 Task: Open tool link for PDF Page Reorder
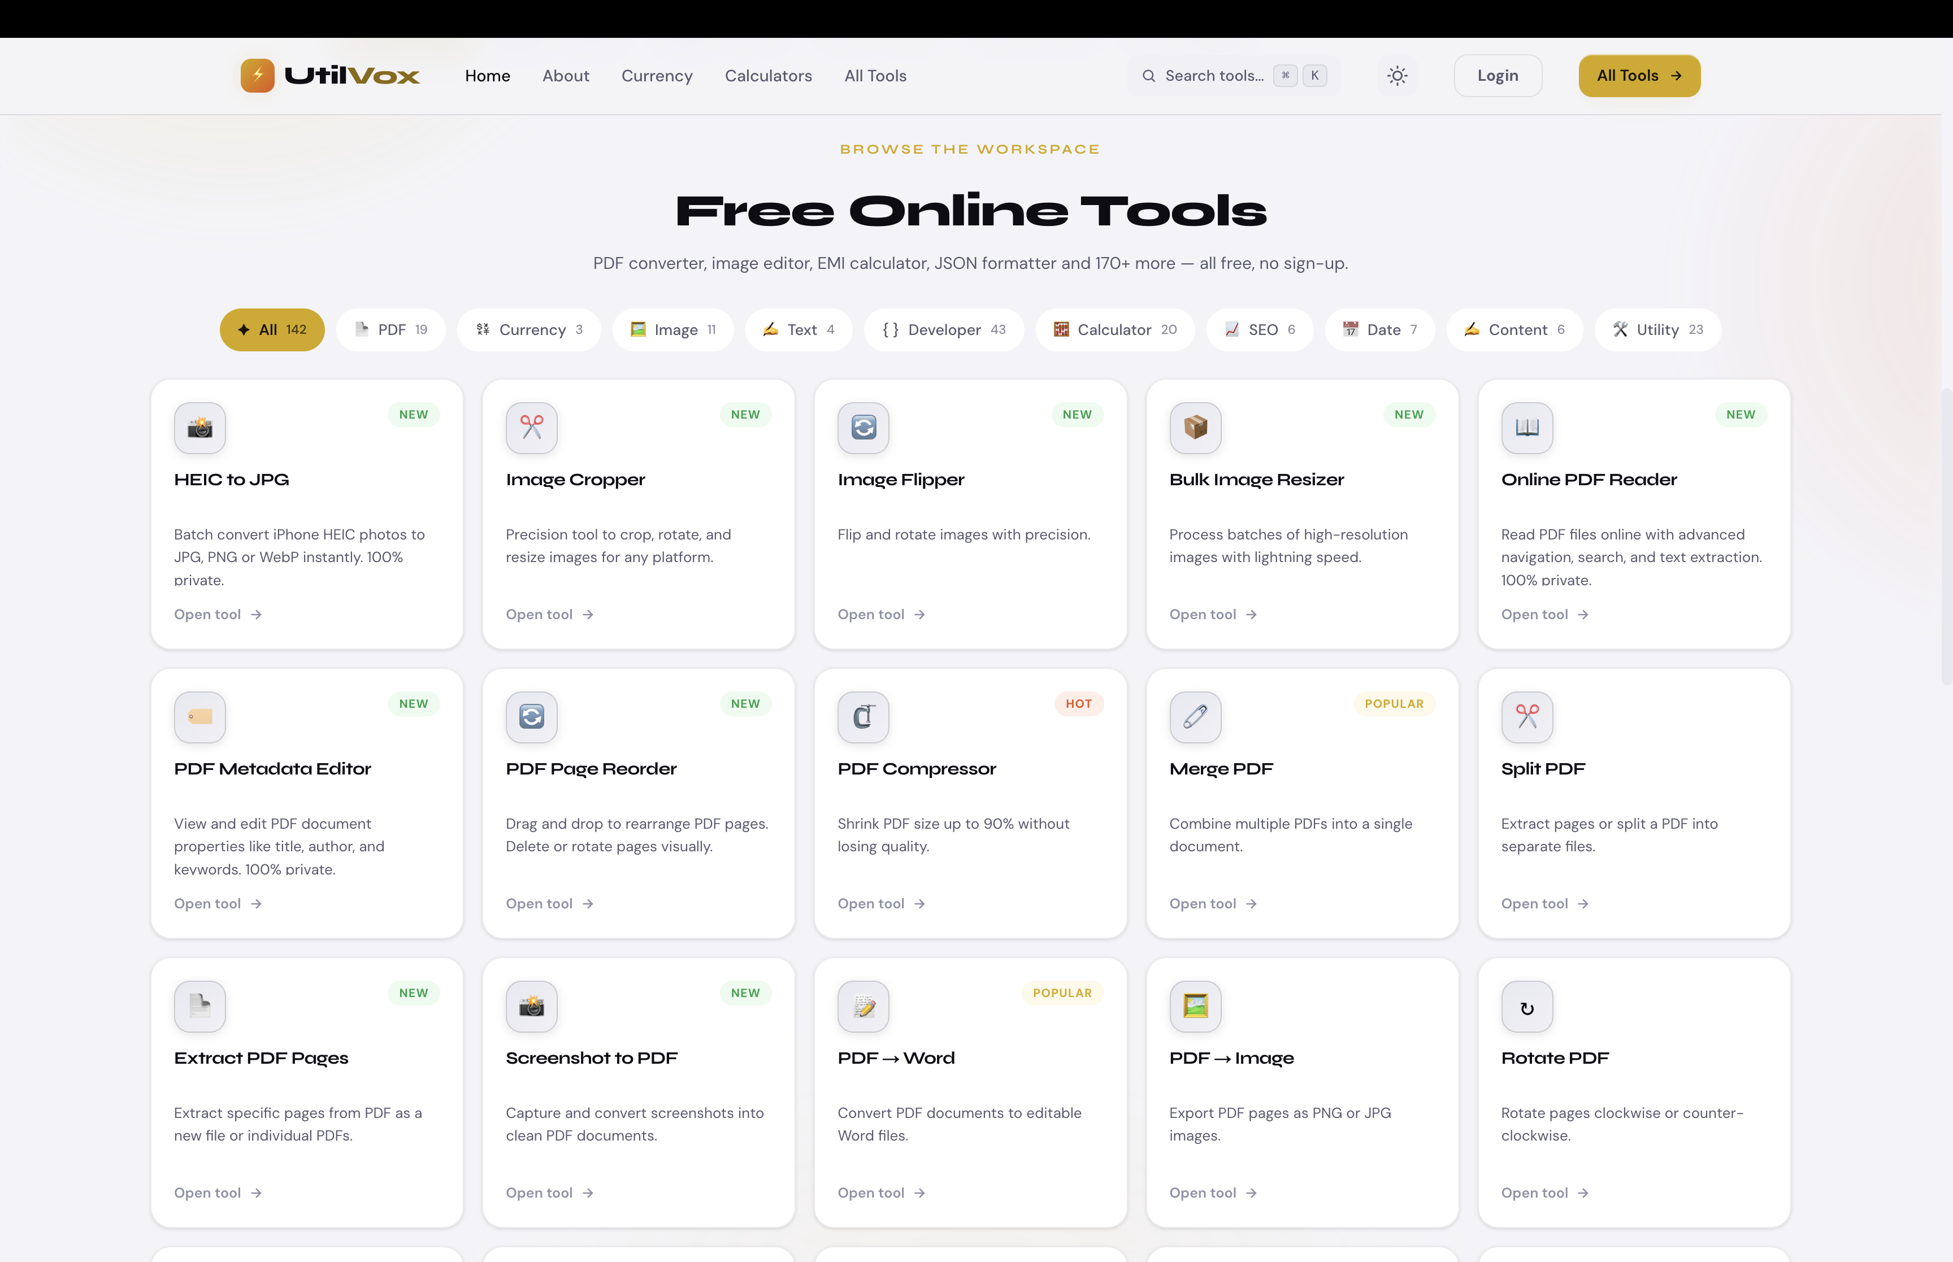(x=550, y=904)
